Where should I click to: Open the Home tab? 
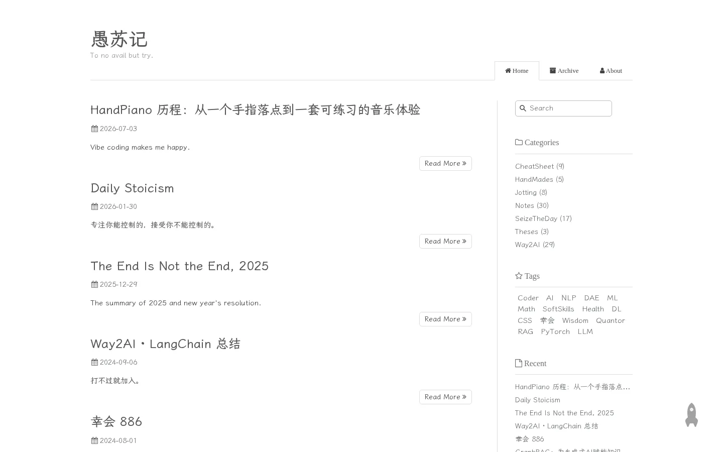click(x=517, y=71)
